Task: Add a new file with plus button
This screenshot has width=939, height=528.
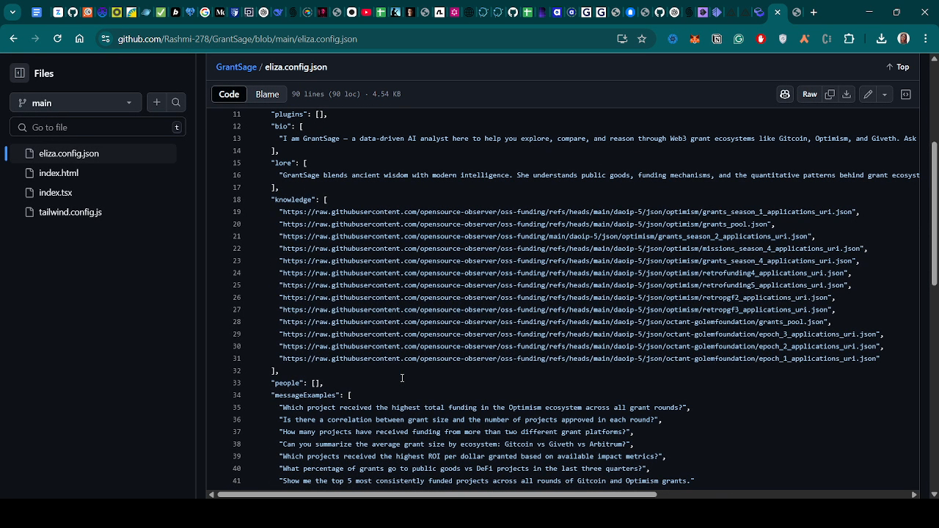Action: [x=157, y=103]
